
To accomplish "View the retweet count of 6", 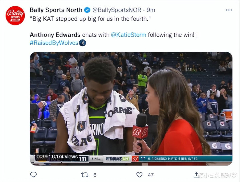I will [x=95, y=175].
